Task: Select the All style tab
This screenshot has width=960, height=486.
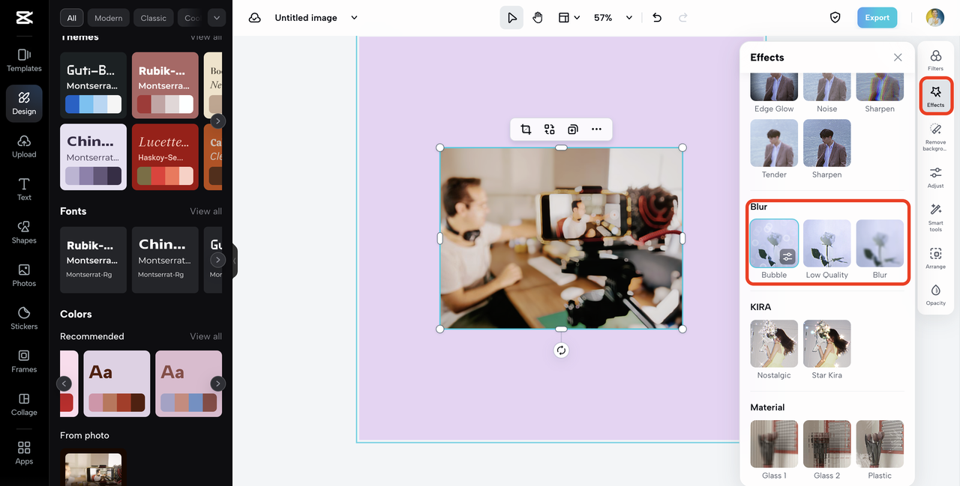Action: tap(72, 18)
